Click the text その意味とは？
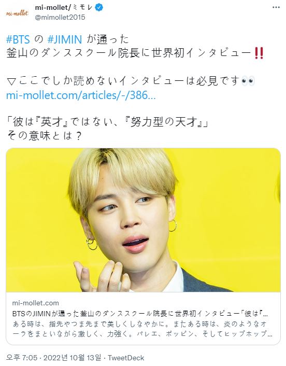The width and height of the screenshot is (286, 366). pyautogui.click(x=45, y=136)
